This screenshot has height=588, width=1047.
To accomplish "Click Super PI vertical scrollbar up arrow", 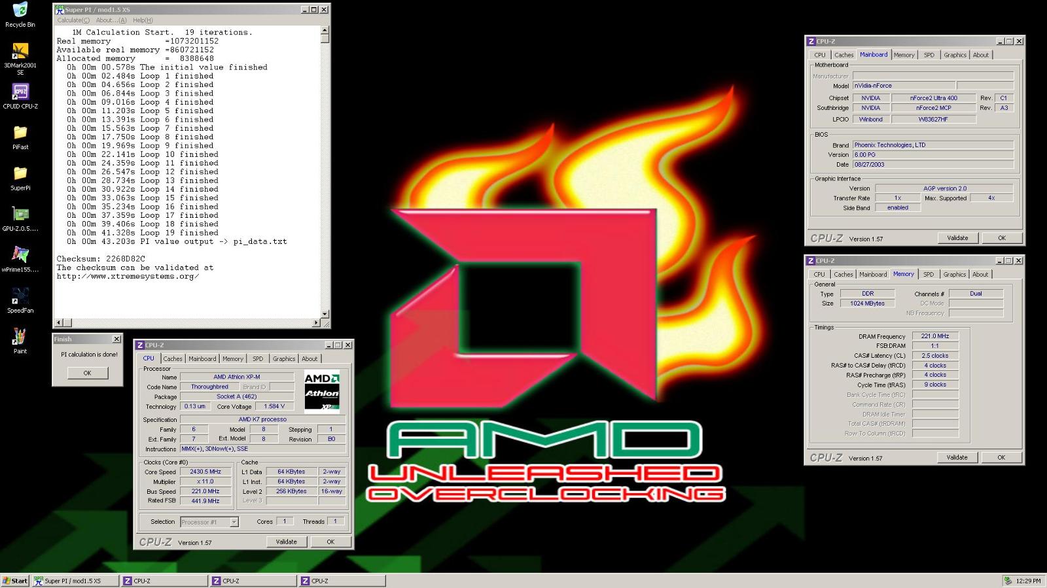I will pyautogui.click(x=325, y=30).
